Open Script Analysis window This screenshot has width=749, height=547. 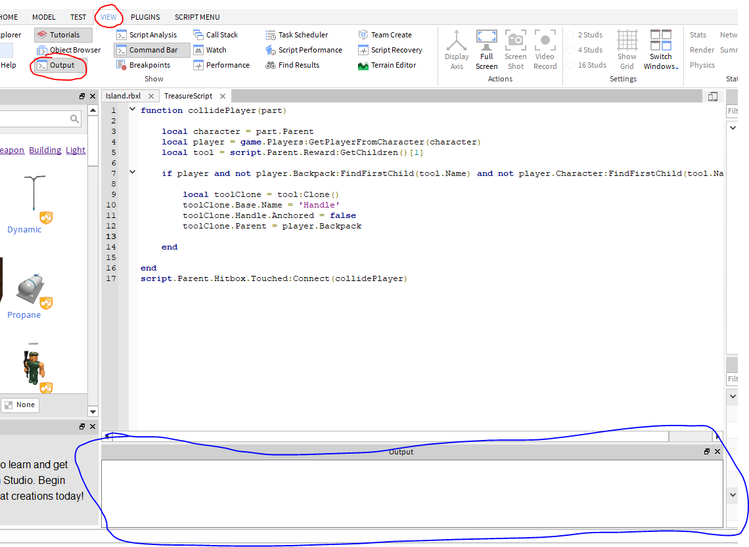[147, 35]
